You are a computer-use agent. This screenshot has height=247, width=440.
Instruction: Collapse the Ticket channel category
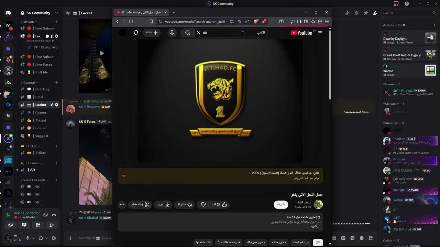point(31,146)
